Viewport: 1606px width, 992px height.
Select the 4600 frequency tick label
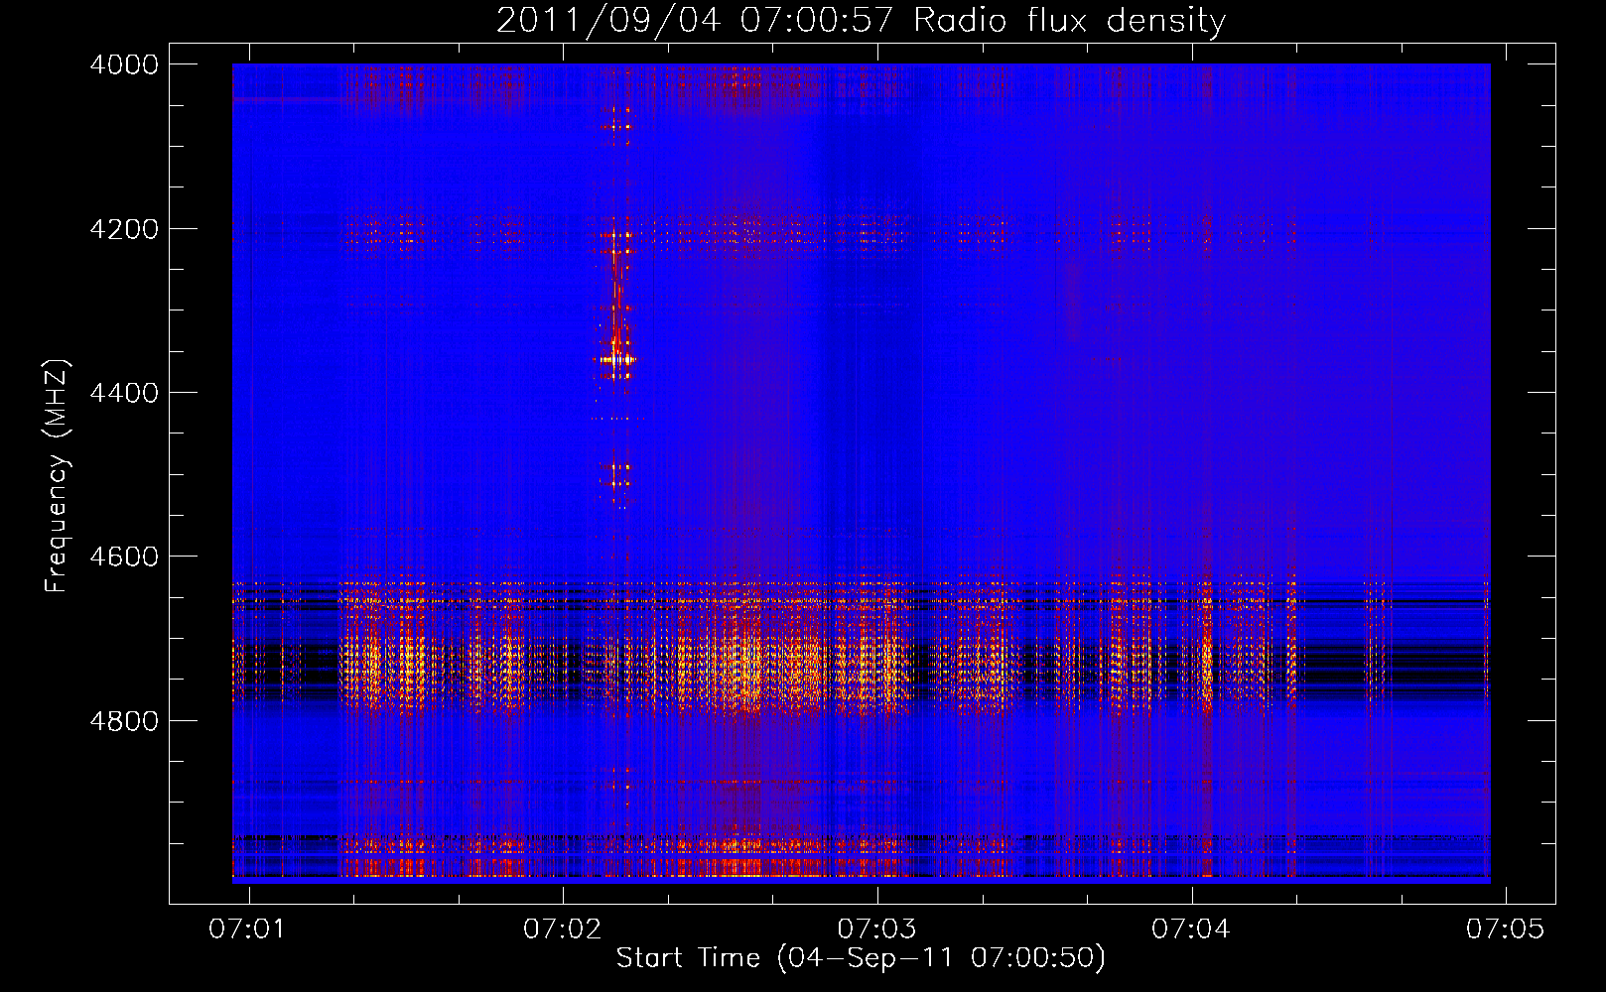[x=124, y=557]
